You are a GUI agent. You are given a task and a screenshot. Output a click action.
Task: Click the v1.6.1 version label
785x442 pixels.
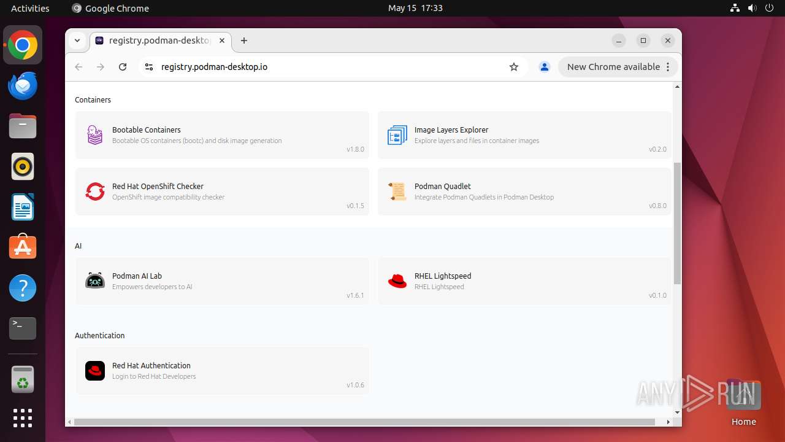355,295
